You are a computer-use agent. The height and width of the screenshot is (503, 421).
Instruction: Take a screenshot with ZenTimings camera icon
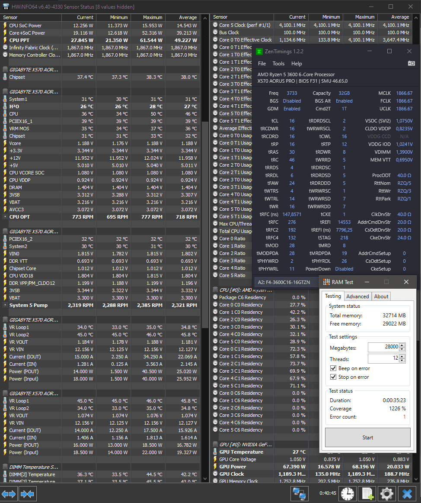[411, 64]
